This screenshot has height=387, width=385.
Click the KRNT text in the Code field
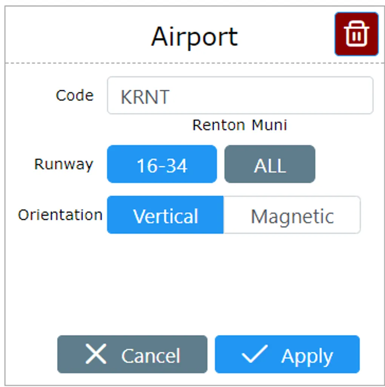point(145,97)
